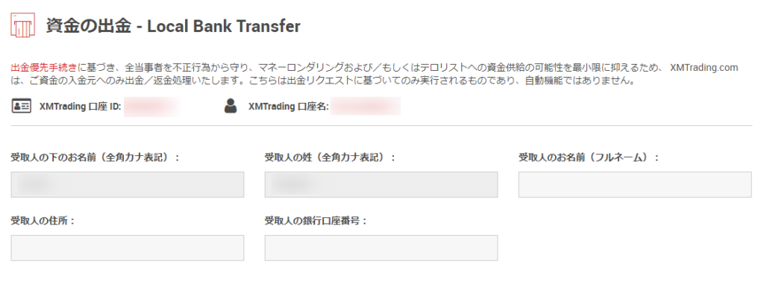Click the ATM withdrawal icon beside the title

(x=23, y=26)
